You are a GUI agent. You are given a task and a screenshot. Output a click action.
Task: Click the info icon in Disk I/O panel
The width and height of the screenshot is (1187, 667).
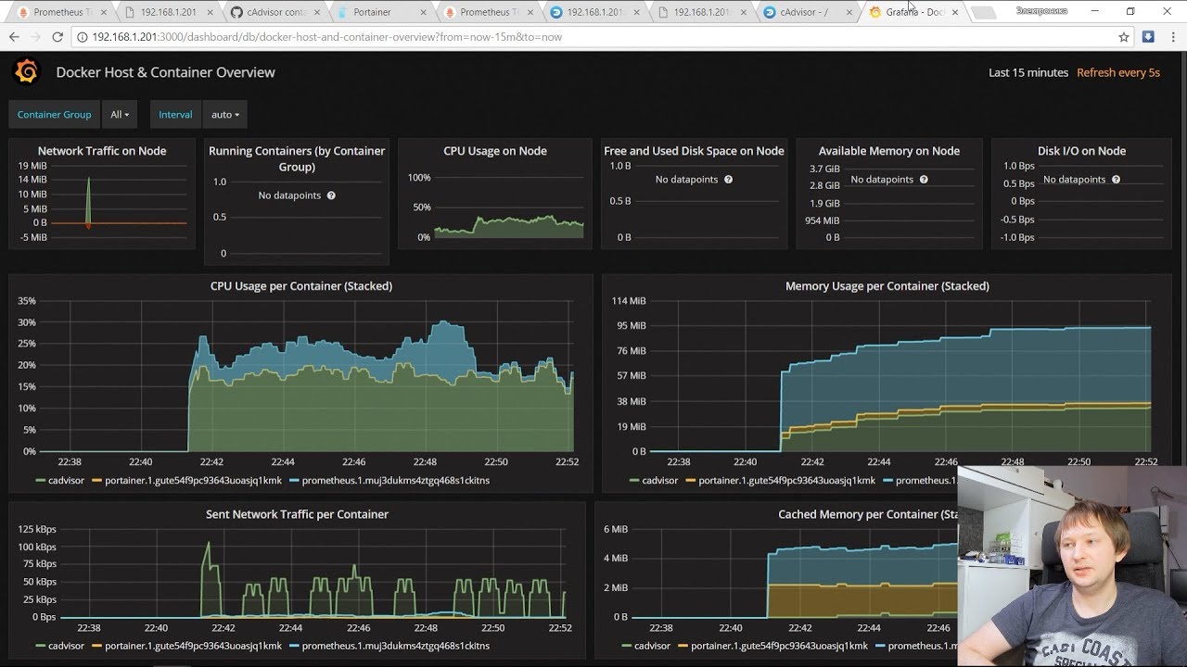tap(1116, 179)
